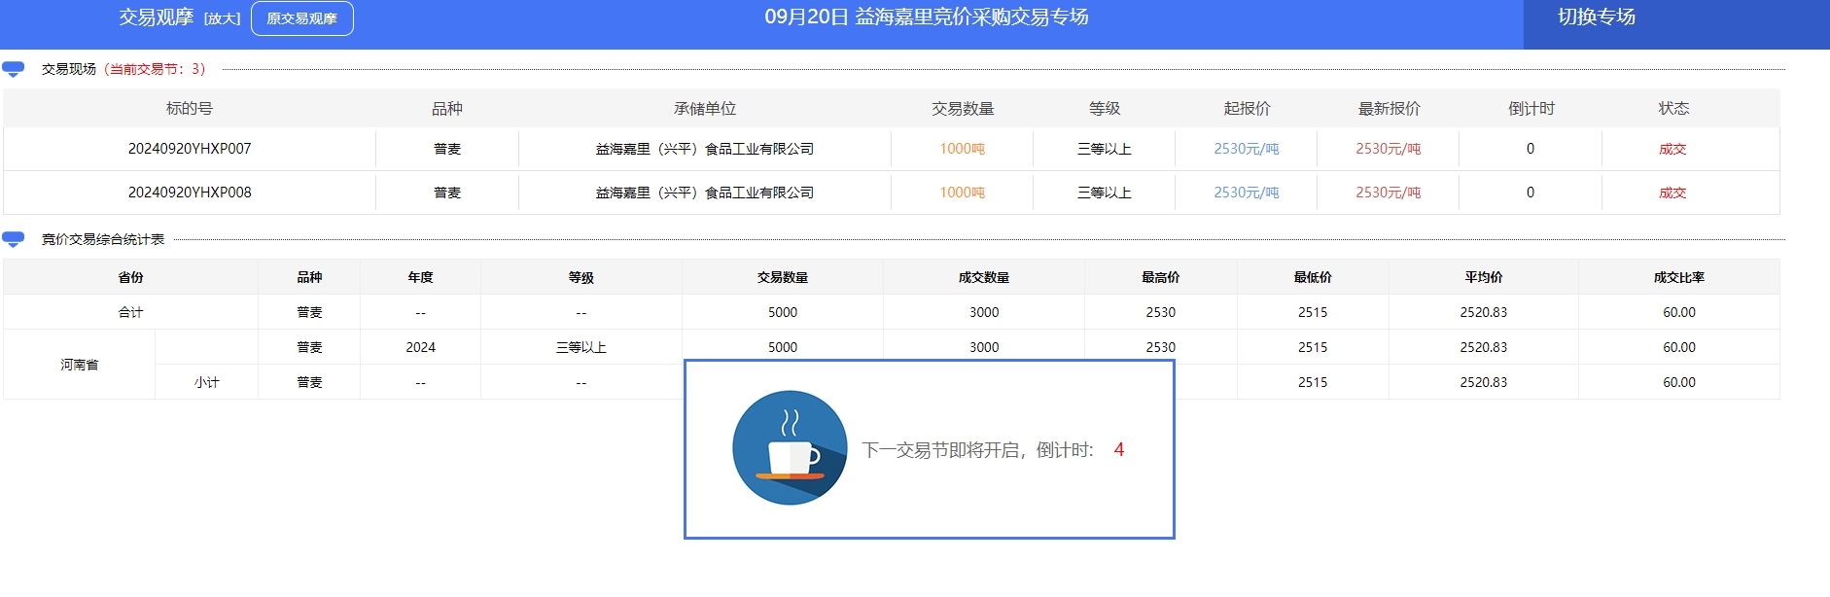Click 1000吨 quantity in YHXP008 row

point(962,193)
